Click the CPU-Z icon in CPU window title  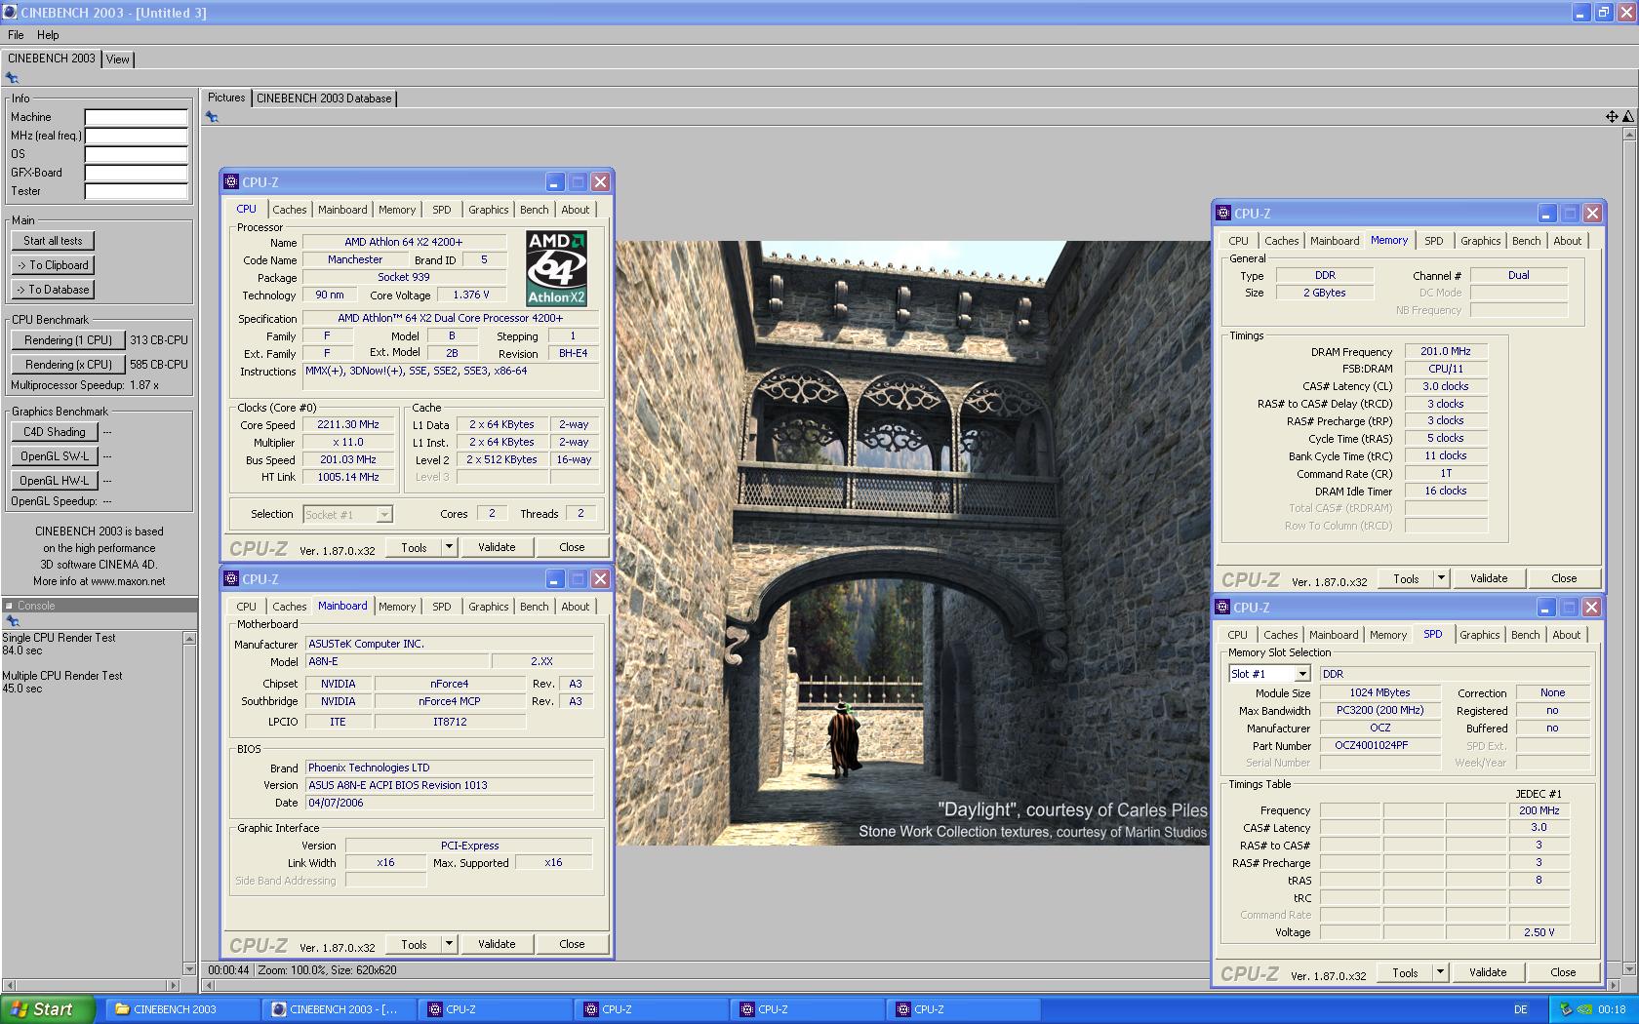(231, 182)
